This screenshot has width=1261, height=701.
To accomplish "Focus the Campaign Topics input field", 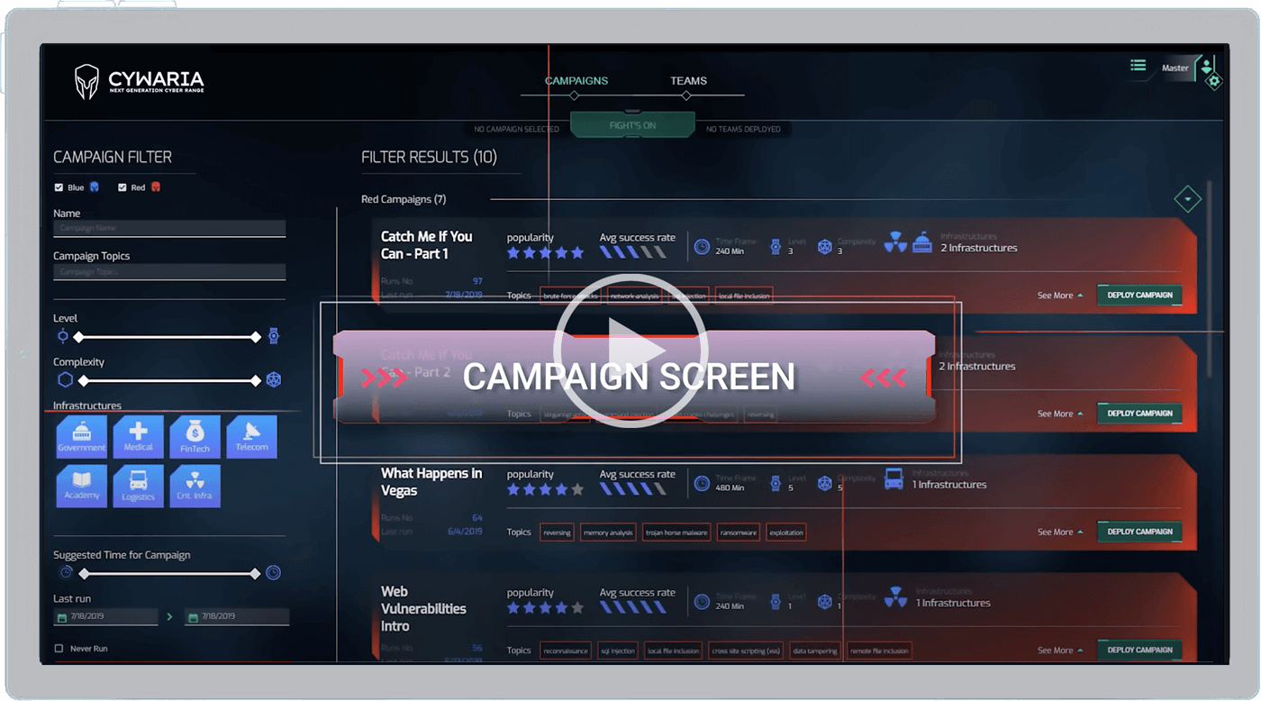I will coord(169,272).
